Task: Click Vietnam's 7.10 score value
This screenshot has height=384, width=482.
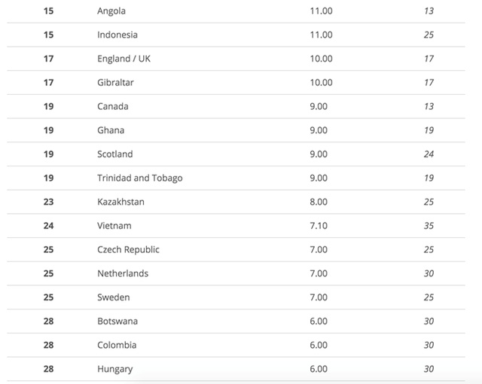Action: pyautogui.click(x=319, y=226)
